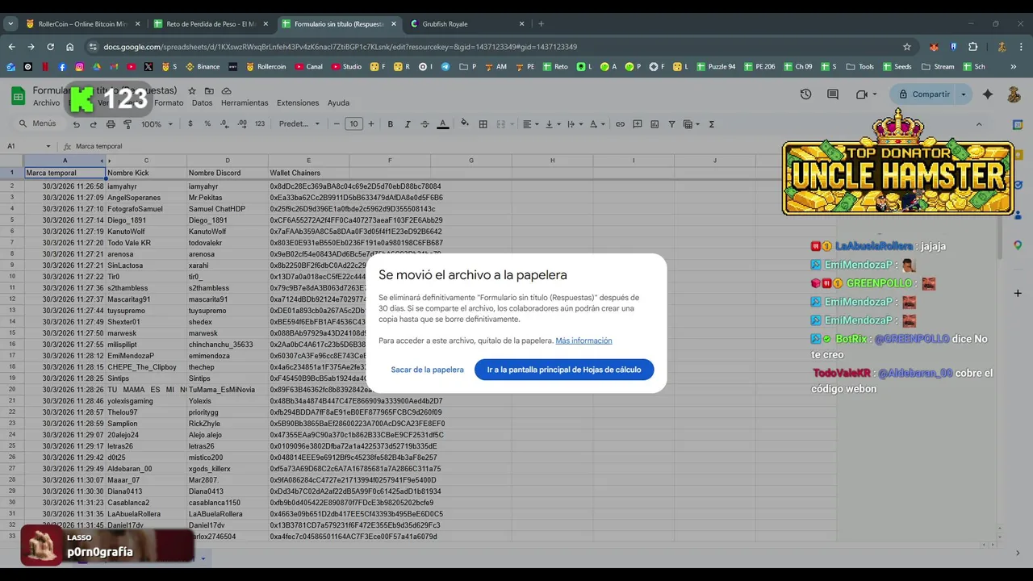Open the Maps side panel icon

(x=1018, y=245)
